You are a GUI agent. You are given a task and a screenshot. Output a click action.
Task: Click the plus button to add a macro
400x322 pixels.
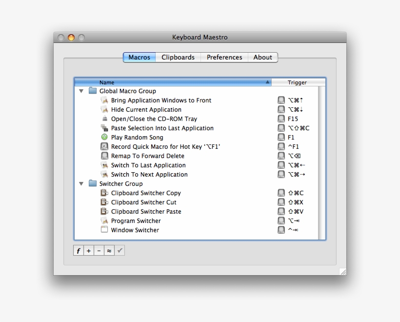point(88,250)
